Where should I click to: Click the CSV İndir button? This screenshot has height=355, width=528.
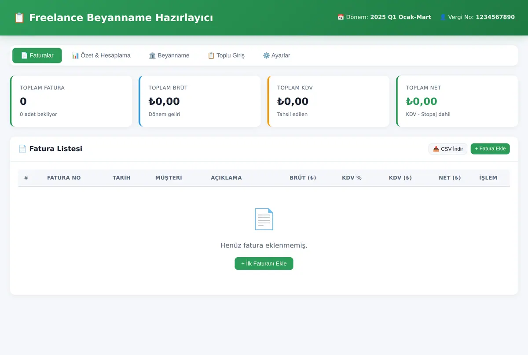point(448,149)
